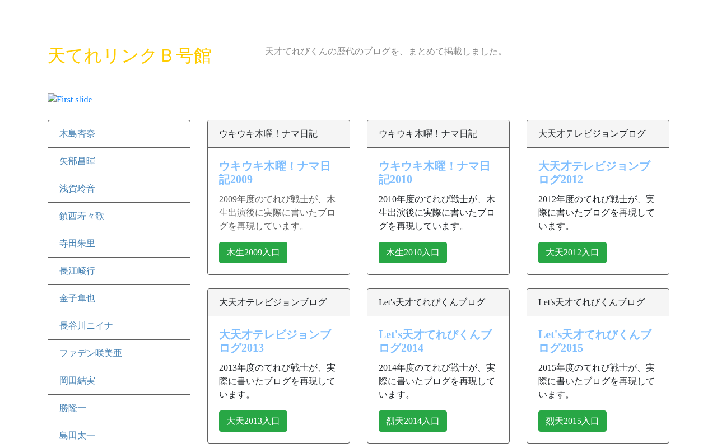Click the 木生2009入口 green button
This screenshot has width=717, height=448.
point(253,253)
